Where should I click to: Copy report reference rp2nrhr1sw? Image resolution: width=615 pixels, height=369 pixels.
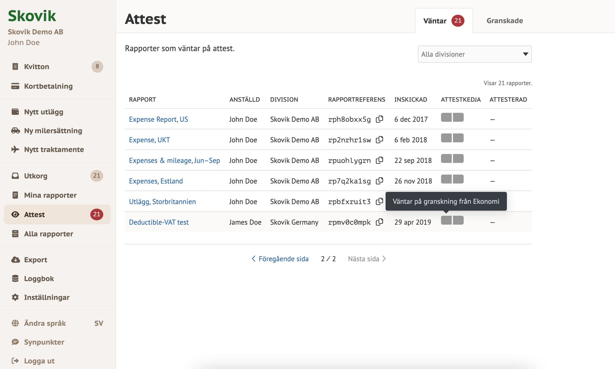(379, 140)
